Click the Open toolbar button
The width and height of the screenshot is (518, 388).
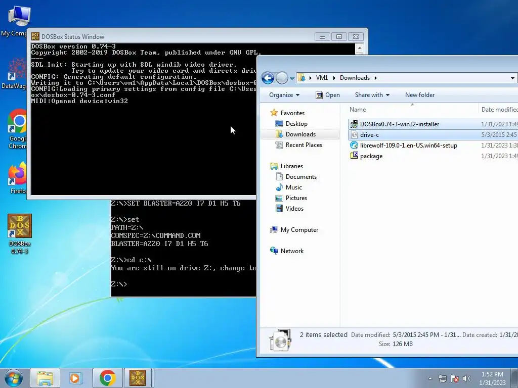pyautogui.click(x=328, y=95)
